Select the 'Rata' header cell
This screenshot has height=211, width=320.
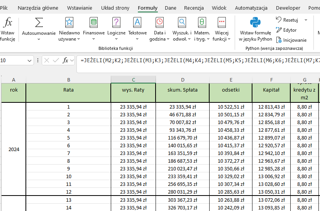68,93
